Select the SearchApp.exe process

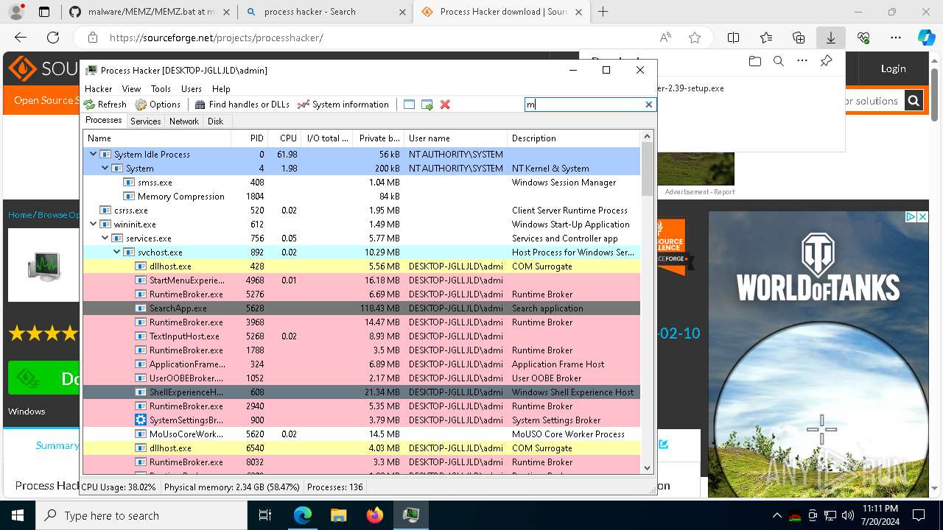[x=362, y=308]
